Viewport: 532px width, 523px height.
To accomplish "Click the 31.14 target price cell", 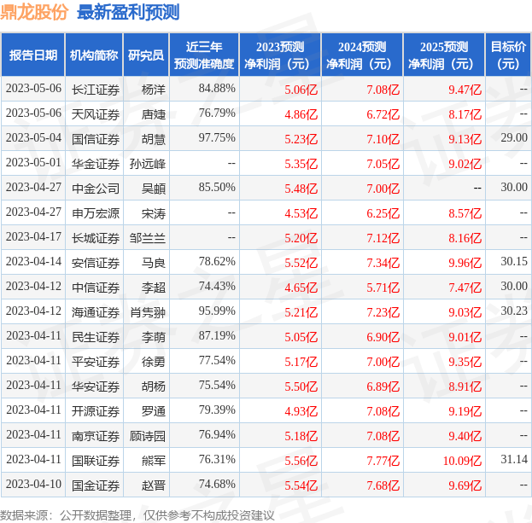I will tap(514, 460).
